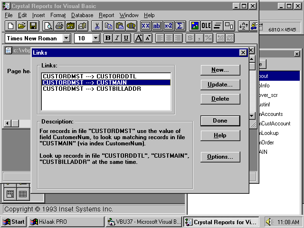Click the Save diskette icon
Viewport: 304px width, 228px height.
coord(33,26)
